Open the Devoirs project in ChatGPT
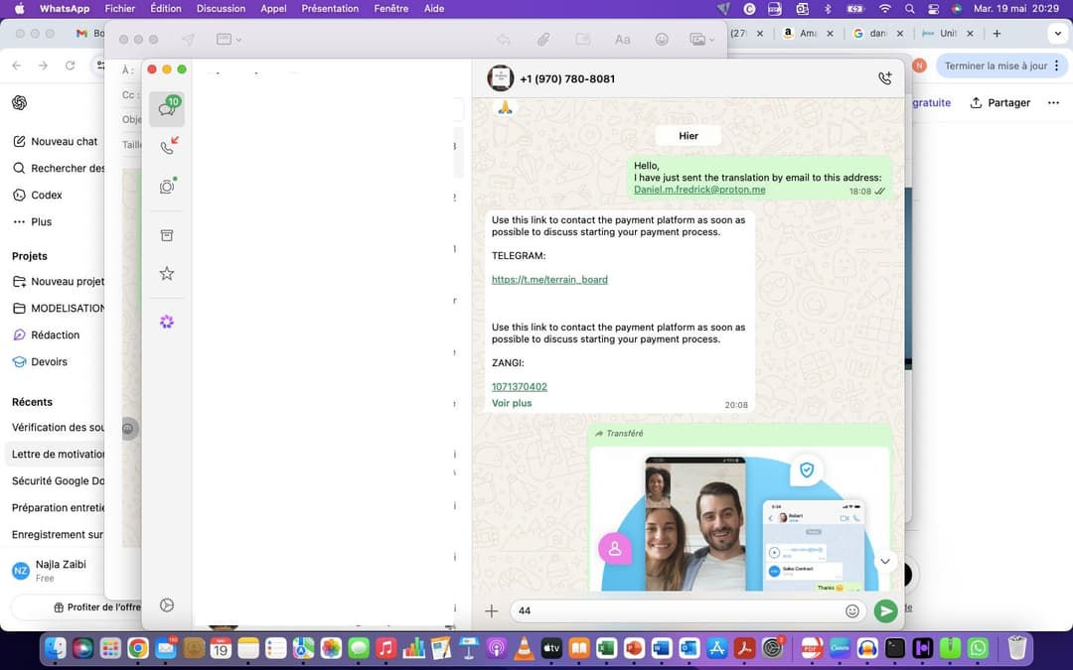This screenshot has width=1073, height=670. pos(41,361)
